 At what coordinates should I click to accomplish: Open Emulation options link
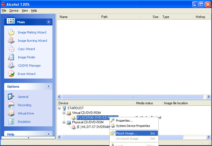coord(24,122)
